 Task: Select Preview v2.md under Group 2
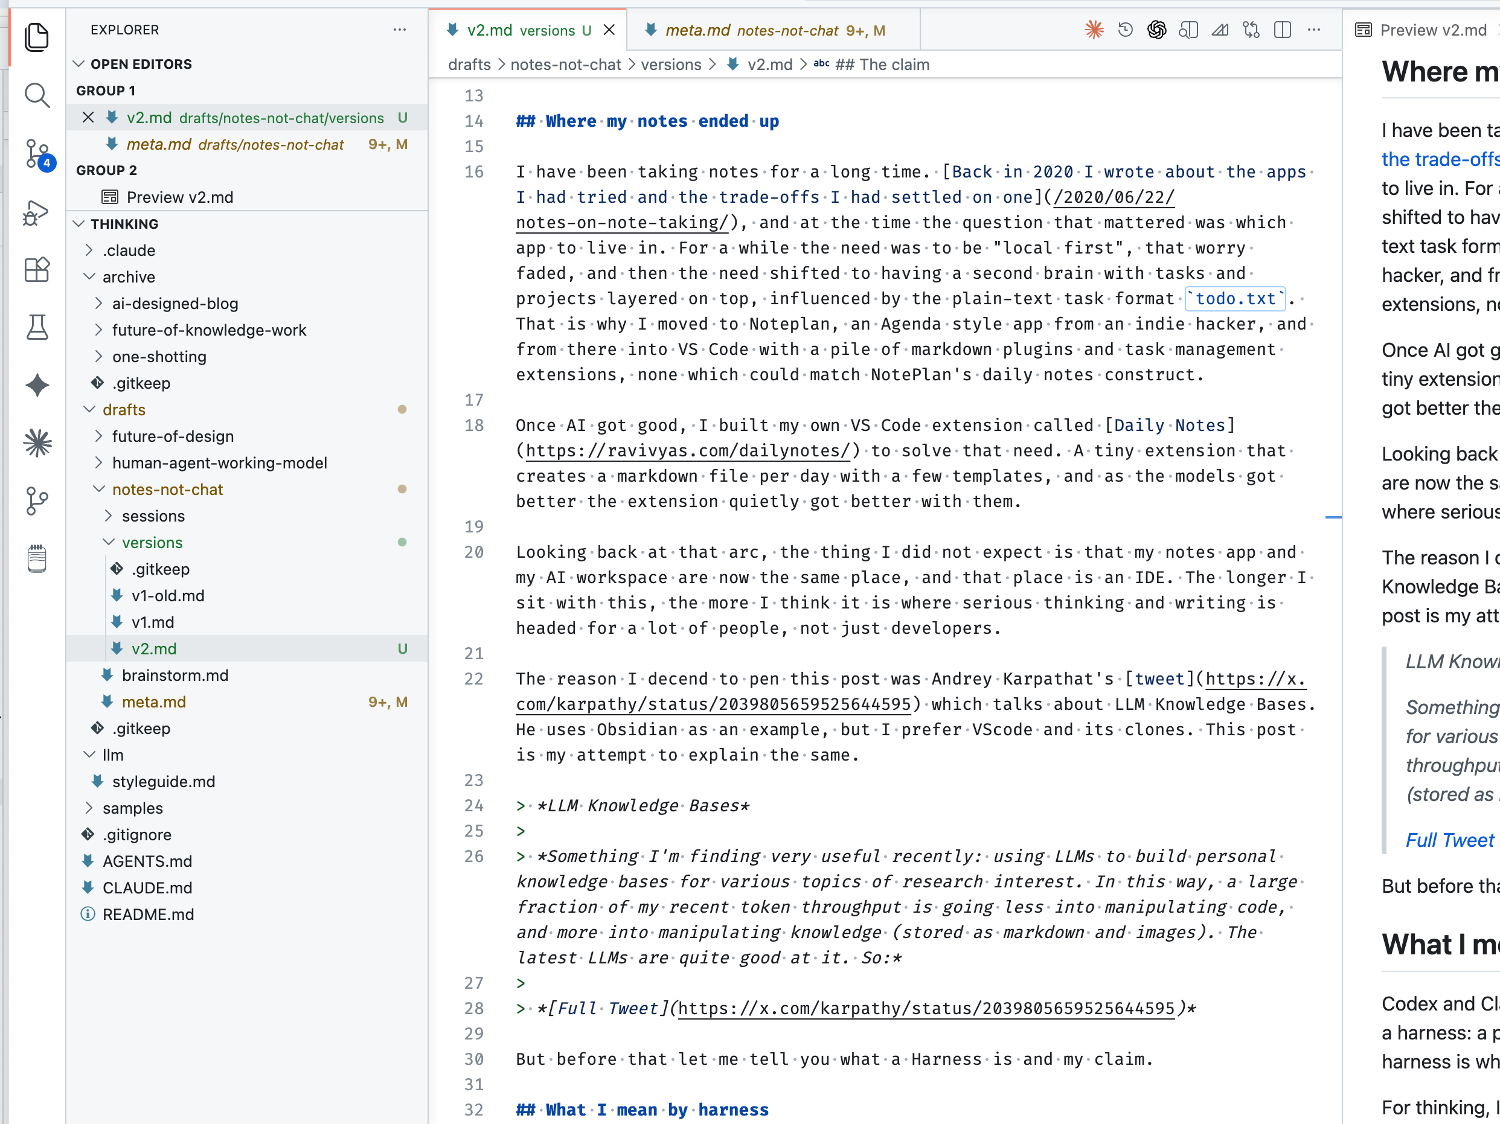tap(247, 197)
